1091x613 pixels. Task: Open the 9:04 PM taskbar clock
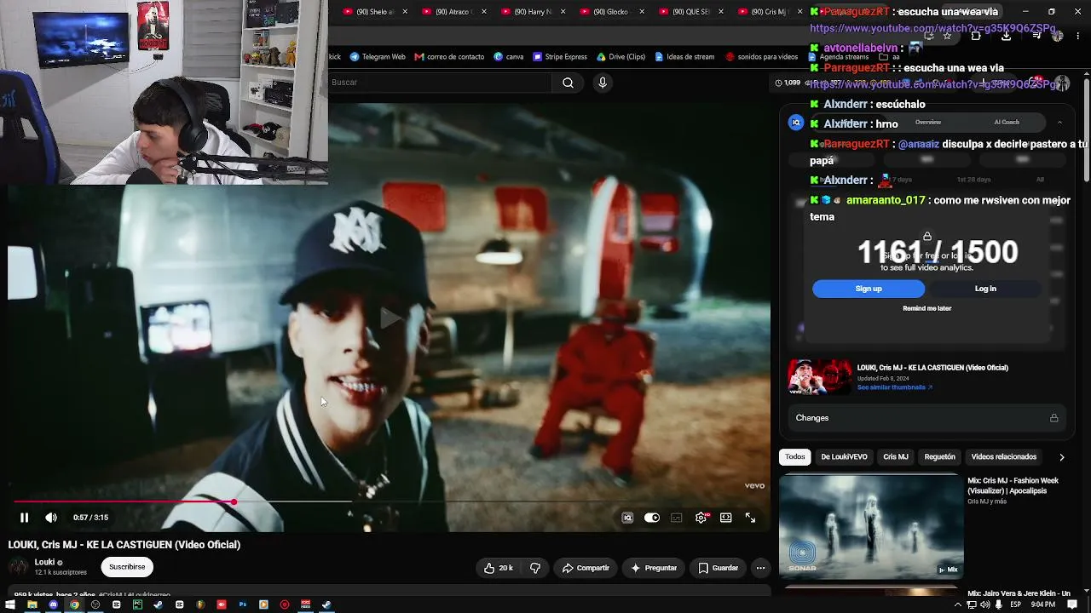point(1043,605)
